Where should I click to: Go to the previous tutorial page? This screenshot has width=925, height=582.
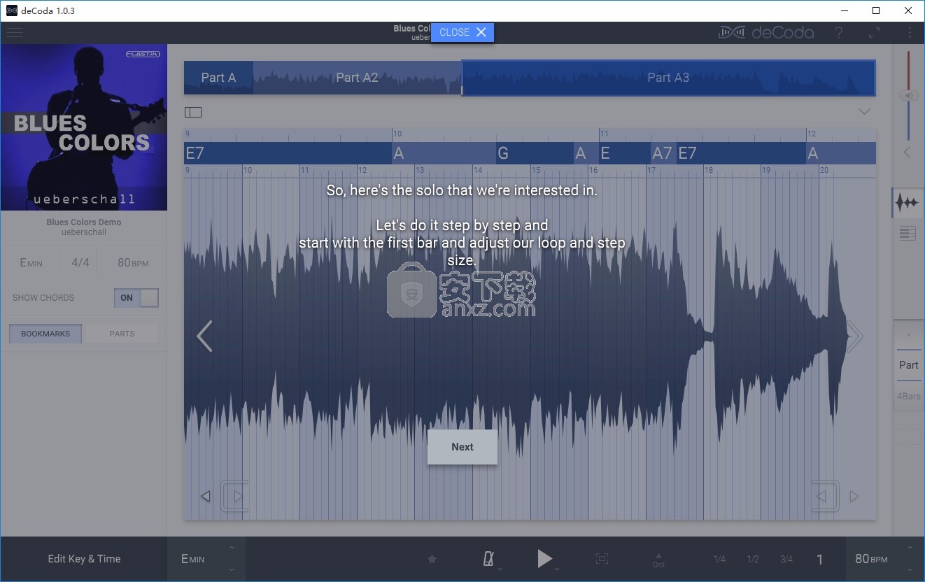click(x=204, y=336)
